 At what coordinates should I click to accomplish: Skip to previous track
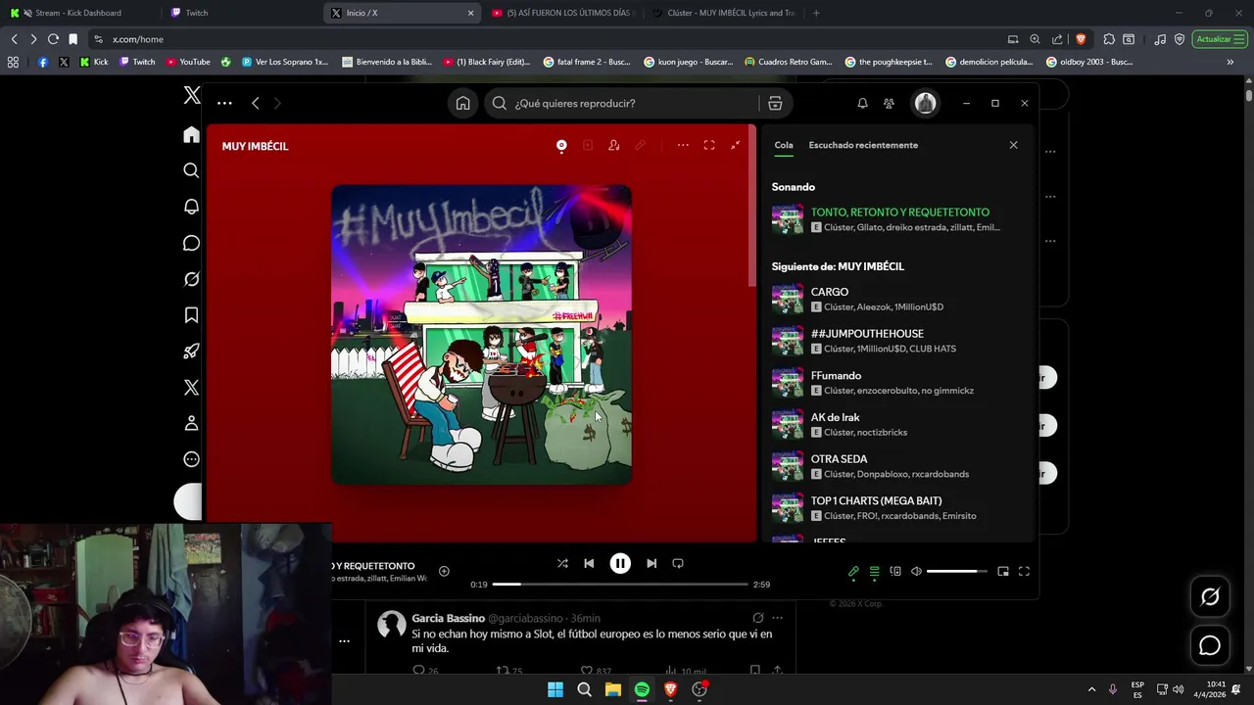(x=589, y=563)
